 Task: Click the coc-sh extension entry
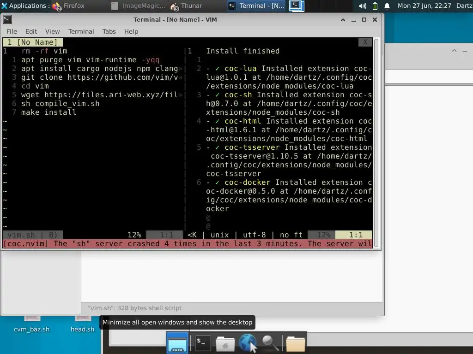pos(289,104)
